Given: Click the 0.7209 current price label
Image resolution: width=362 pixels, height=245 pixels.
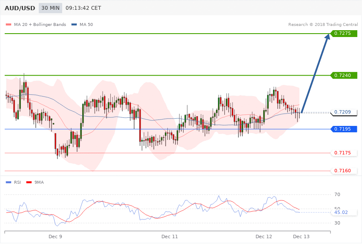Looking at the screenshot, I should tap(344, 112).
